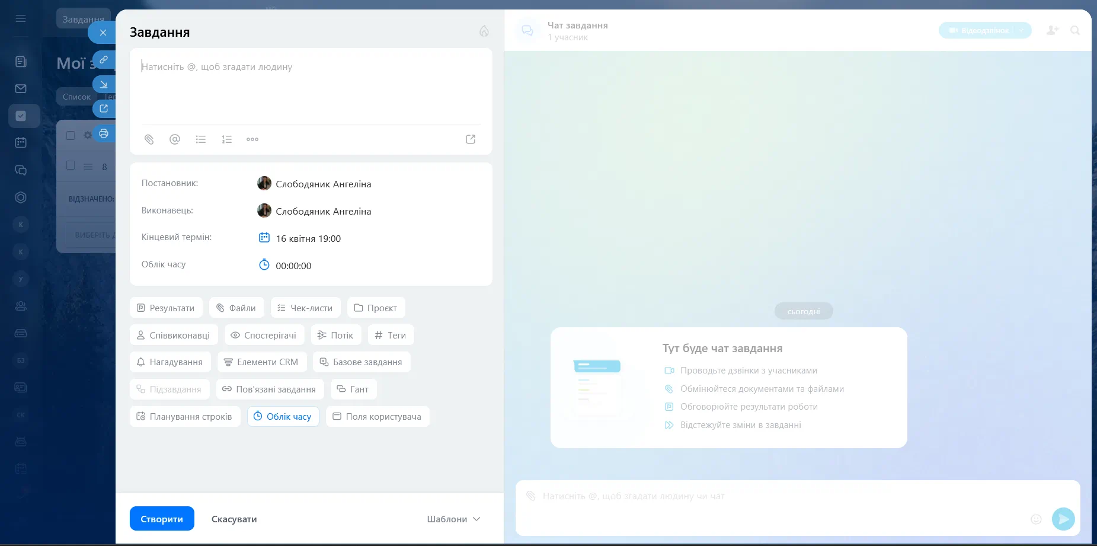
Task: Toggle the Облік часу option chip
Action: pyautogui.click(x=283, y=417)
